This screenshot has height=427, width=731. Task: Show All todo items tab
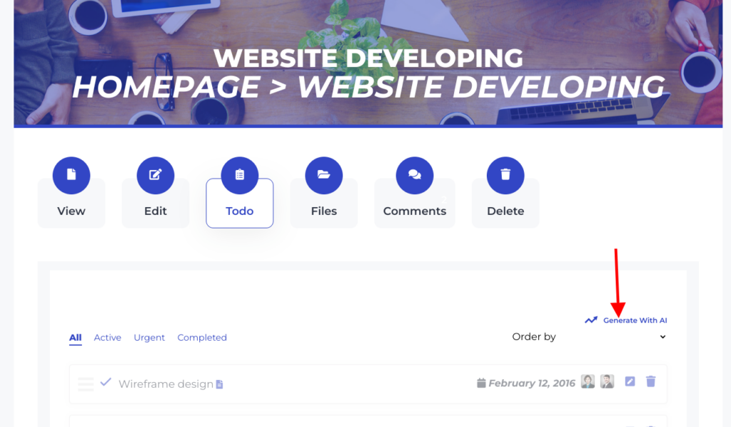(x=75, y=338)
